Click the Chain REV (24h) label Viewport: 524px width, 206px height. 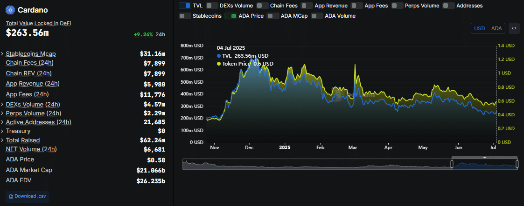29,73
